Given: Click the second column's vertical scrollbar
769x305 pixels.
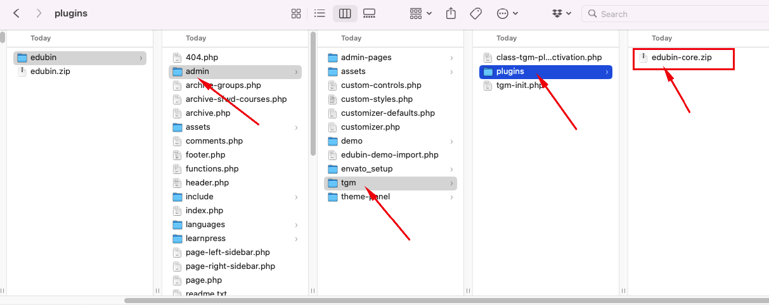Looking at the screenshot, I should pyautogui.click(x=313, y=93).
